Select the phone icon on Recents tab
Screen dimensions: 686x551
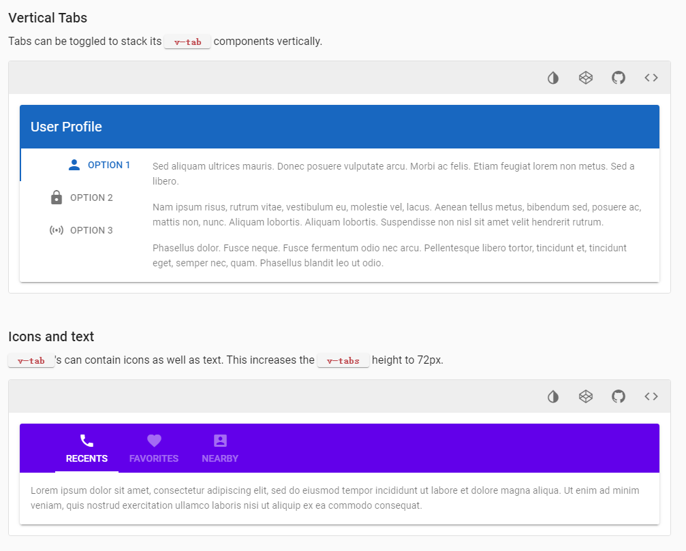point(87,440)
